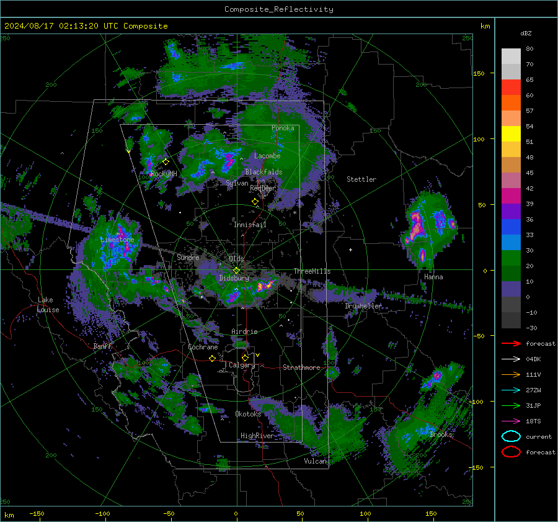The height and width of the screenshot is (522, 558).
Task: Click the orange 111V arrow icon
Action: tap(511, 374)
